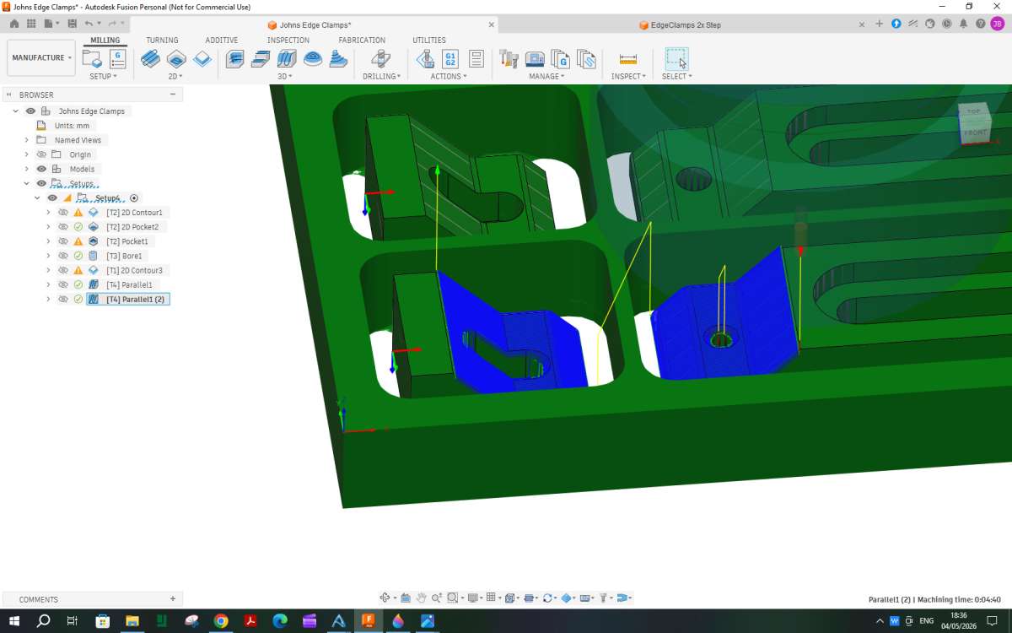The image size is (1012, 633).
Task: Collapse the Setup4 tree node
Action: click(37, 197)
